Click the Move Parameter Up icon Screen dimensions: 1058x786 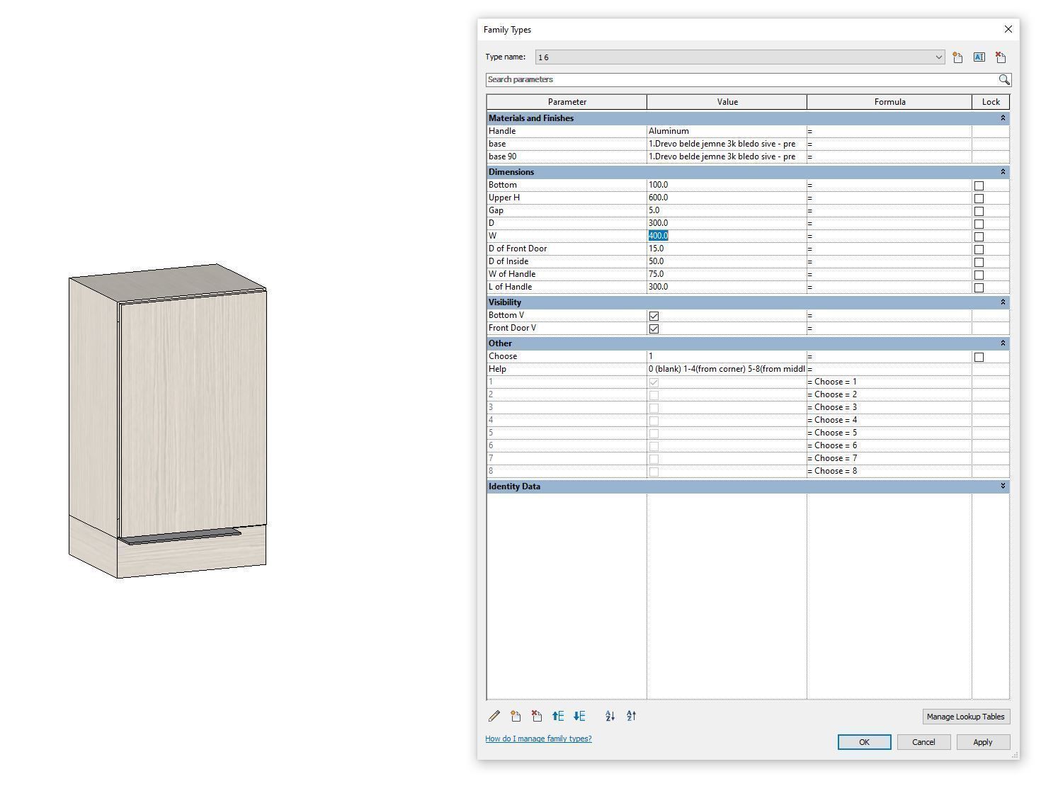click(558, 716)
